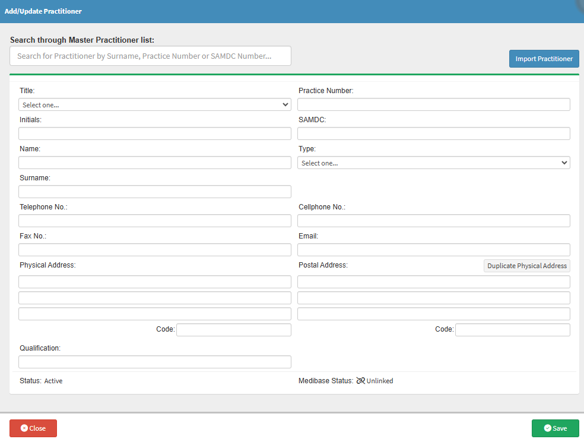Image resolution: width=584 pixels, height=439 pixels.
Task: Focus the Fax No. field
Action: coord(154,250)
